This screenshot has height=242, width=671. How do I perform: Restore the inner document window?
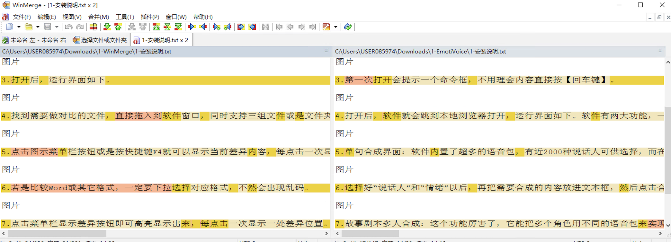point(659,17)
